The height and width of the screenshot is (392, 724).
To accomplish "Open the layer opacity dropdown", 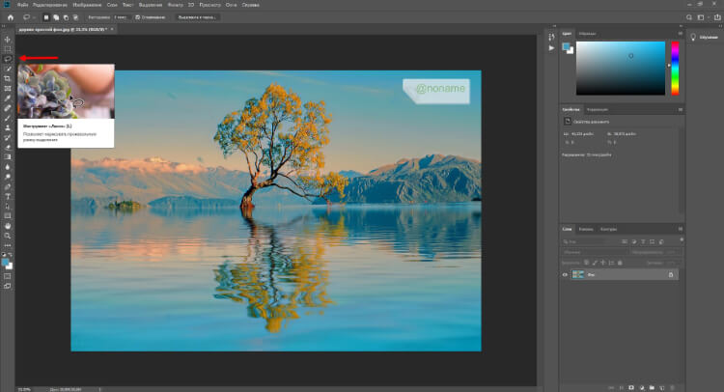I will (673, 252).
